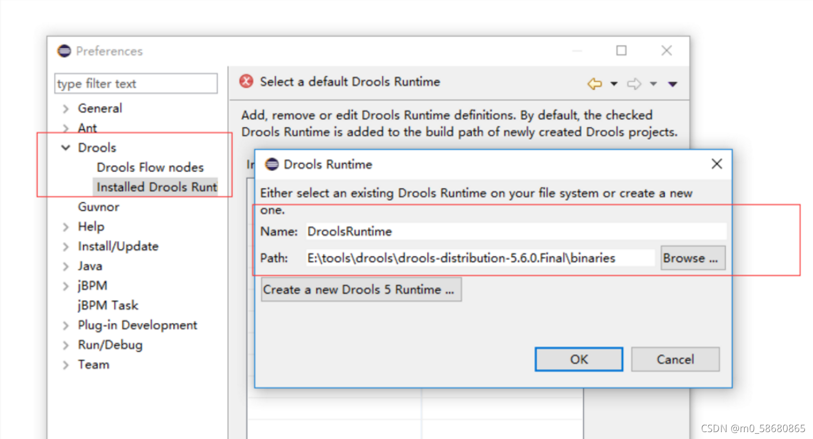Select Ant preferences category
Screen dimensions: 813x439
(x=87, y=128)
